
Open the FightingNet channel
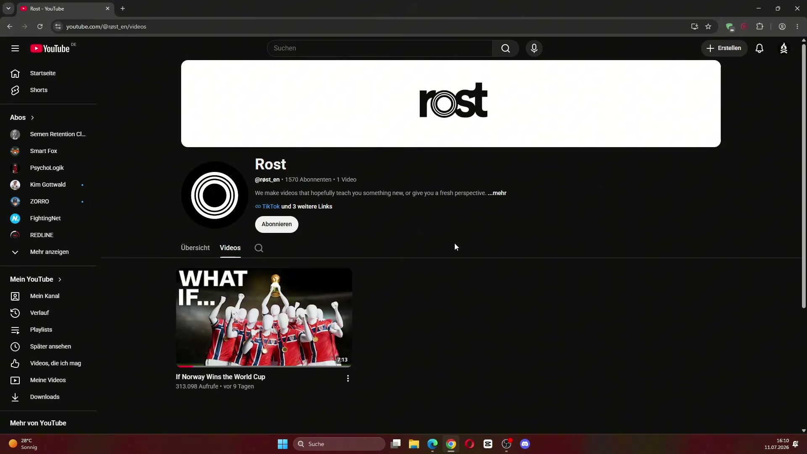[48, 219]
